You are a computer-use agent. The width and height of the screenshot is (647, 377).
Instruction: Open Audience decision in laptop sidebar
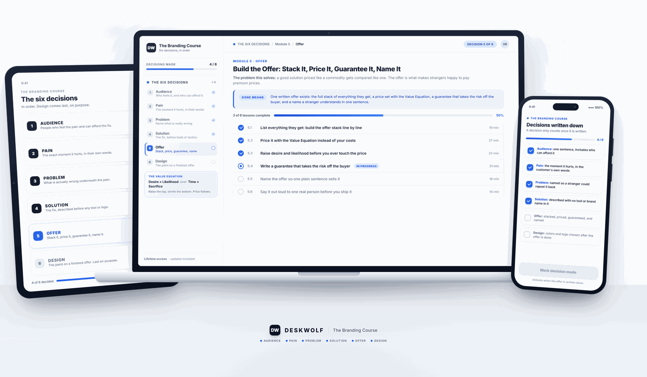181,93
